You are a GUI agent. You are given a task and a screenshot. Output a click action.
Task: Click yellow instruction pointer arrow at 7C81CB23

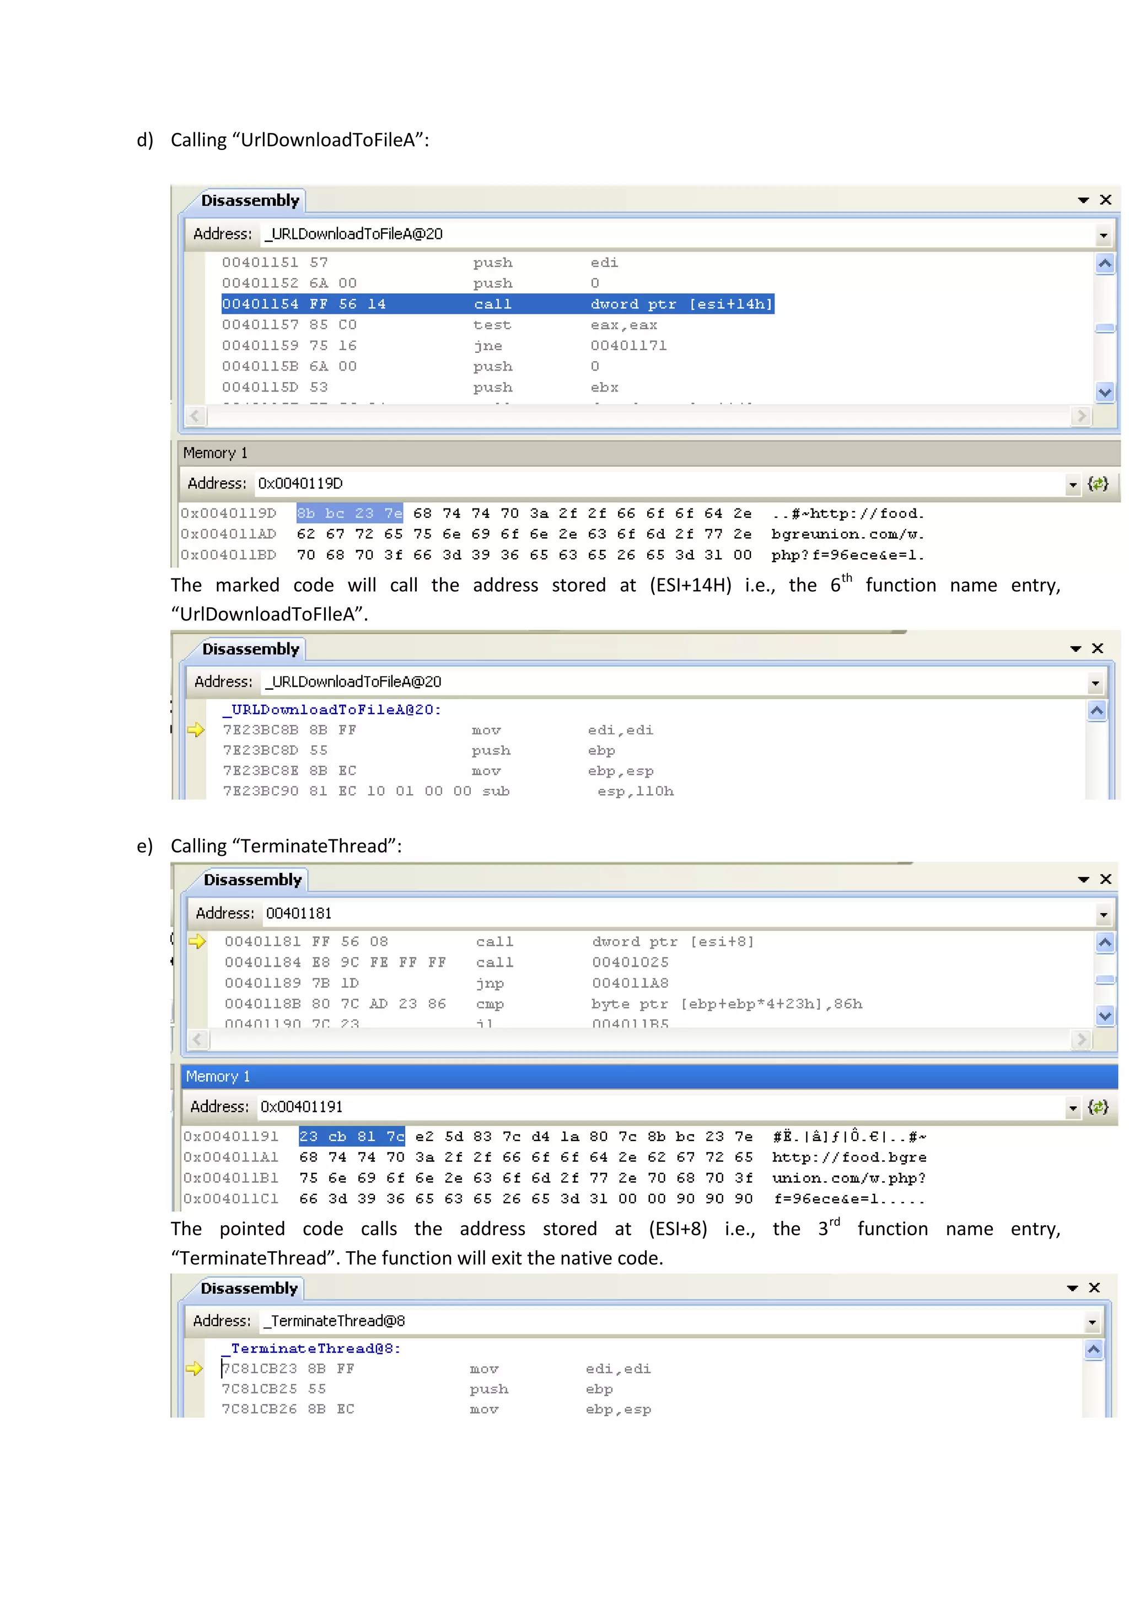(195, 1368)
